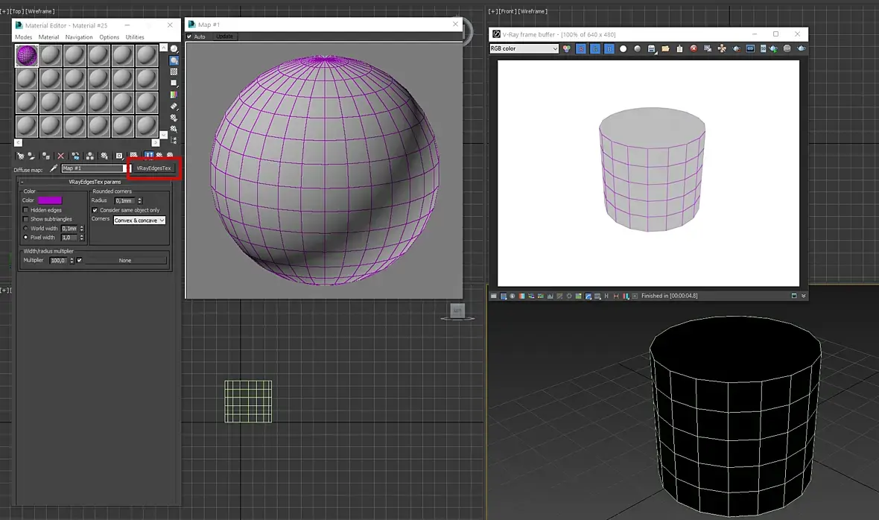Open the RGB color channel dropdown
Image resolution: width=879 pixels, height=520 pixels.
click(524, 48)
